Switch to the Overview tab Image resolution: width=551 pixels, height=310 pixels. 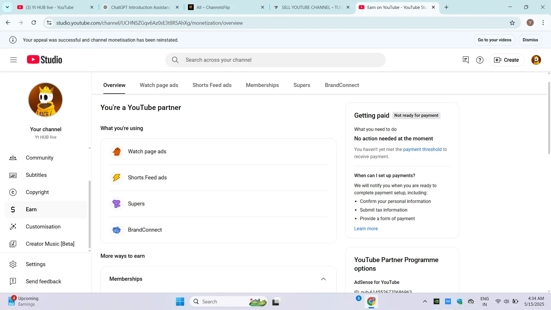[x=114, y=85]
